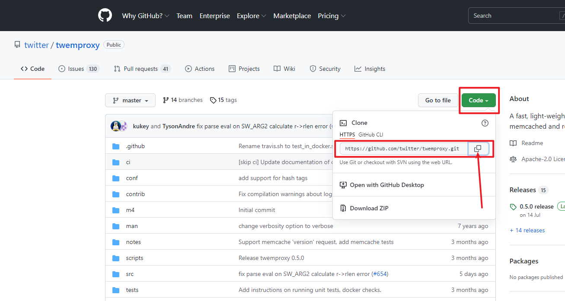Select the HTTPS clone tab

347,135
